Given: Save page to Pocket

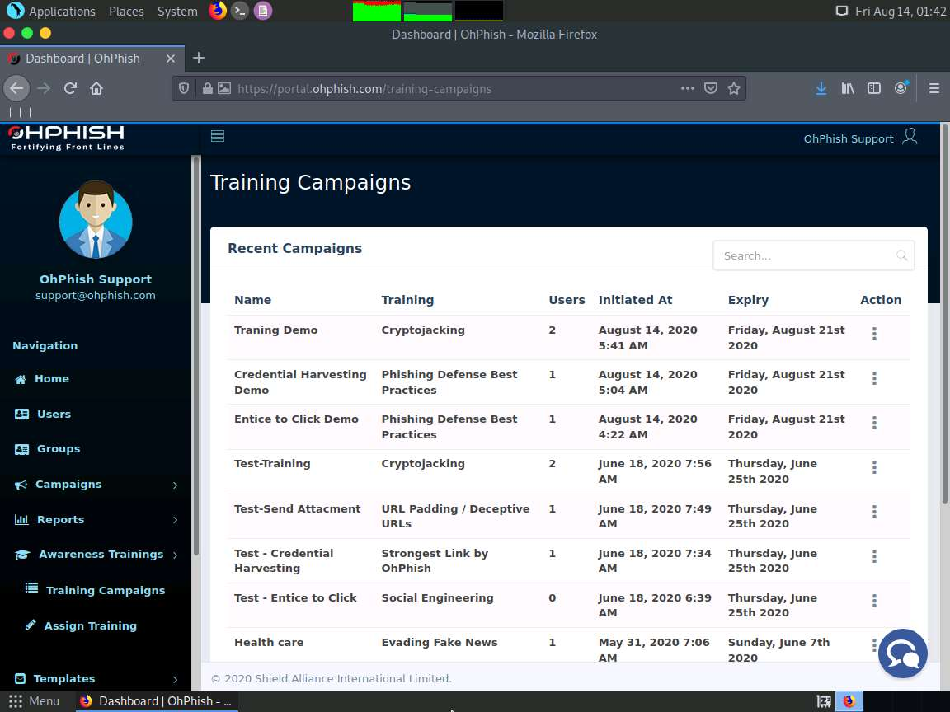Looking at the screenshot, I should 711,88.
